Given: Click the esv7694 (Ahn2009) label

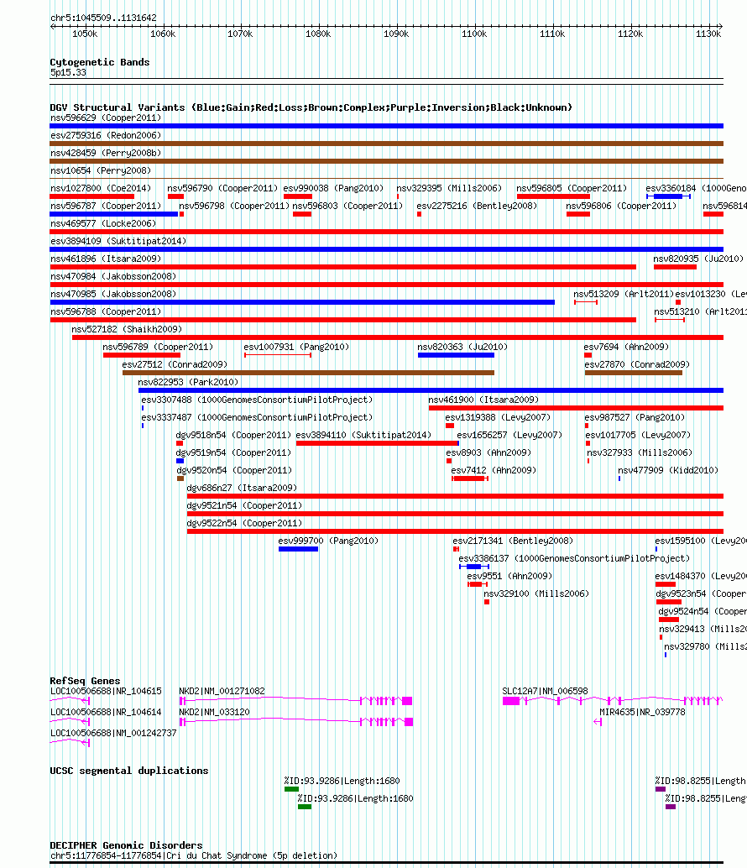Looking at the screenshot, I should (x=626, y=347).
